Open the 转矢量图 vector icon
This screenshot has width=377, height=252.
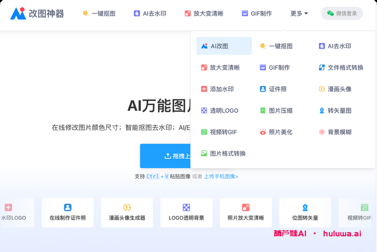coord(321,110)
